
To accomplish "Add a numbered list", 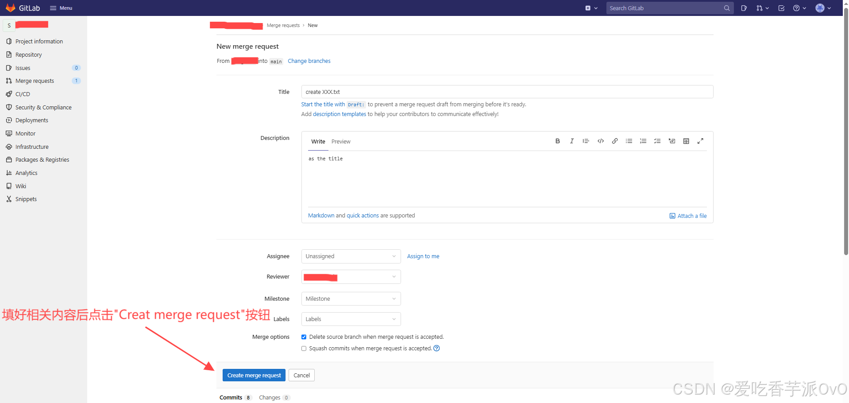I will [643, 141].
